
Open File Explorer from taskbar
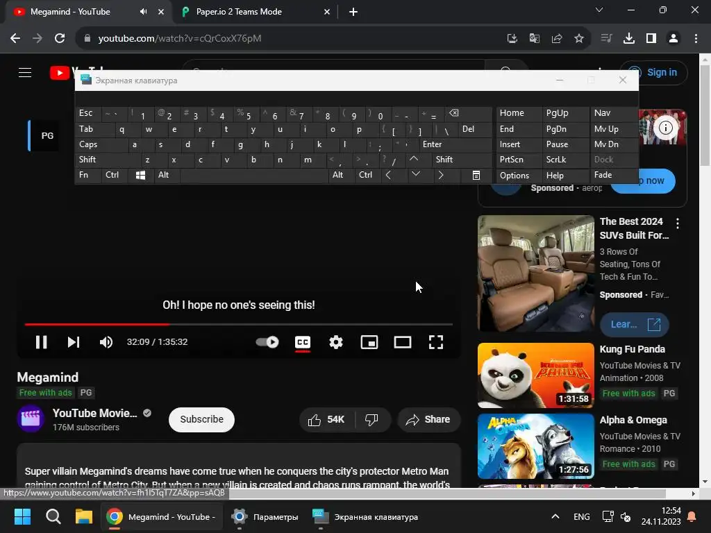83,516
